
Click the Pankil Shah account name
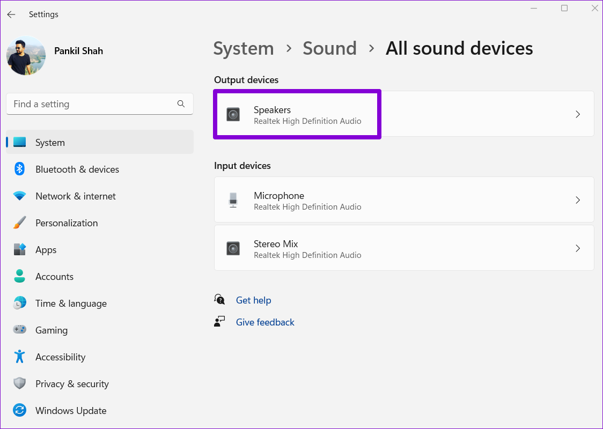point(78,51)
